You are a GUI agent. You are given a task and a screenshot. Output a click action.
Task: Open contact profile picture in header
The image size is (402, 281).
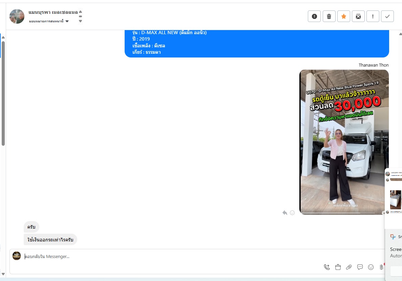click(17, 16)
